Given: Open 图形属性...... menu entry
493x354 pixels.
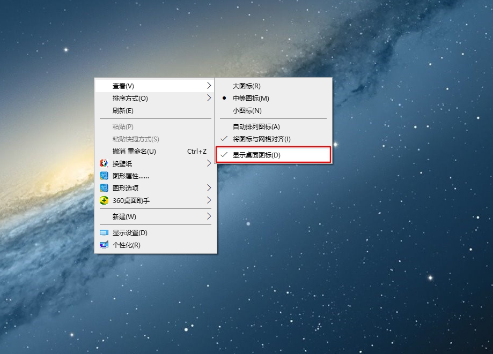Looking at the screenshot, I should (x=154, y=176).
